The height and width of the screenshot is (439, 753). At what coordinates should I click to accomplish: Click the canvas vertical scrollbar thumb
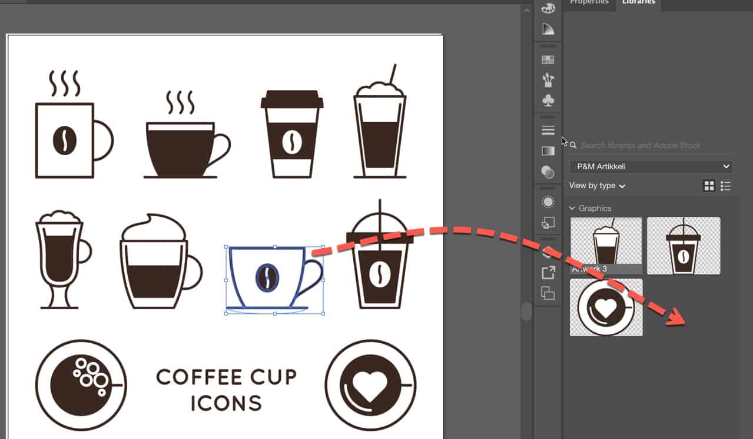pos(526,311)
